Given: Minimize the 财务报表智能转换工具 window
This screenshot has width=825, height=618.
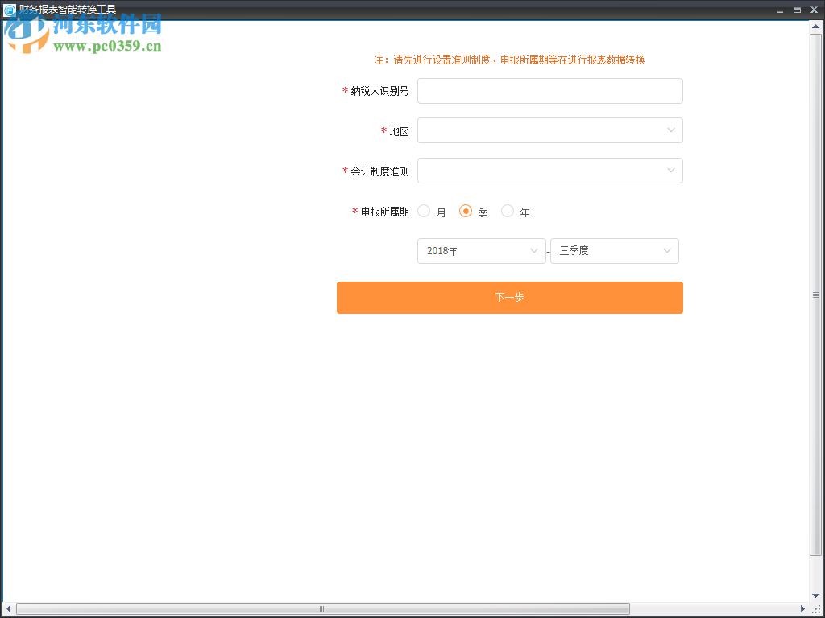Looking at the screenshot, I should [x=779, y=10].
